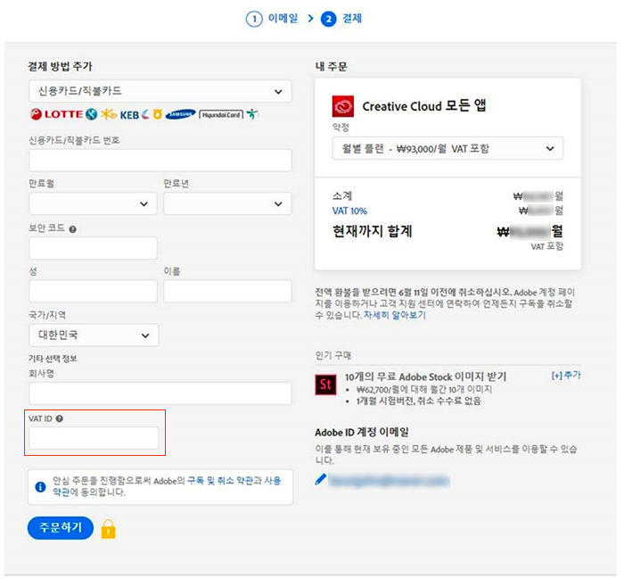The height and width of the screenshot is (579, 624).
Task: Click the yellow padlock security icon
Action: (x=108, y=529)
